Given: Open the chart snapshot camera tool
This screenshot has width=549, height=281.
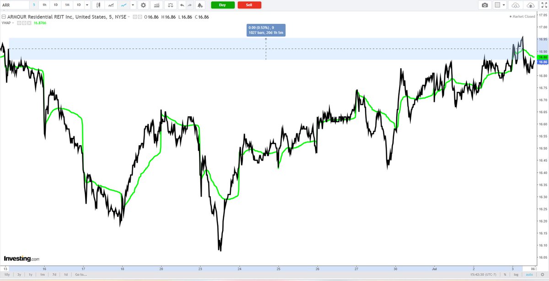Looking at the screenshot, I should point(484,5).
